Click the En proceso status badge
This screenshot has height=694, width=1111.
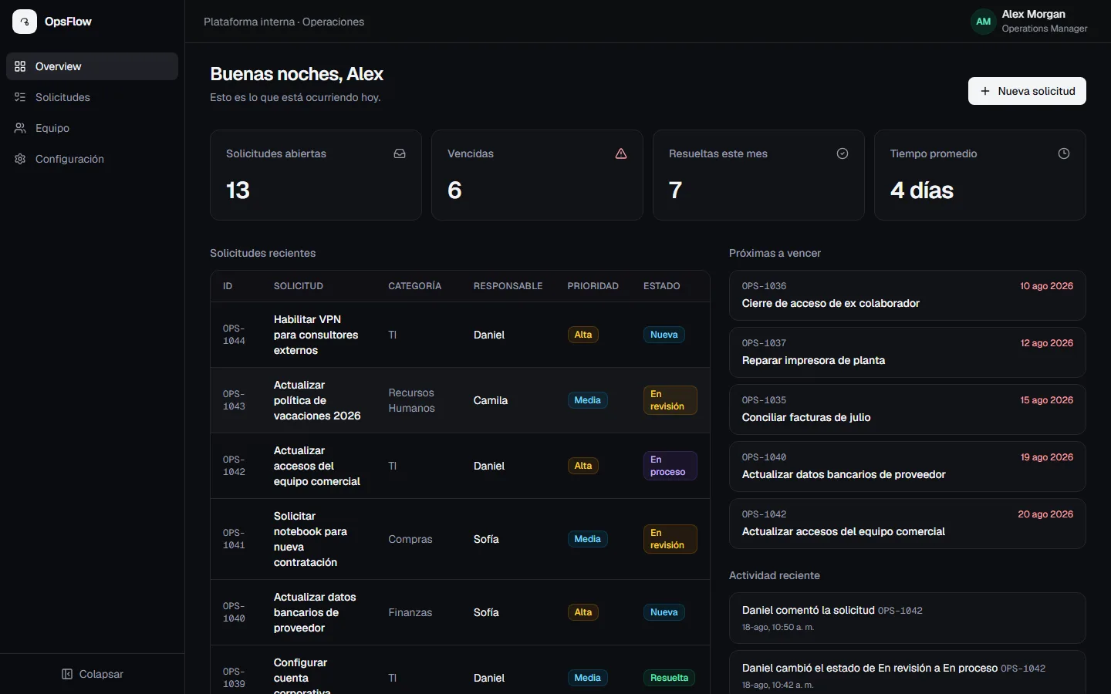(670, 466)
